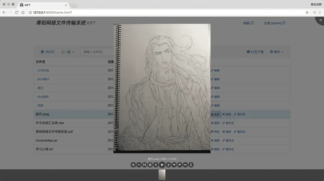
Task: Click the 打包下载 button
Action: [255, 52]
